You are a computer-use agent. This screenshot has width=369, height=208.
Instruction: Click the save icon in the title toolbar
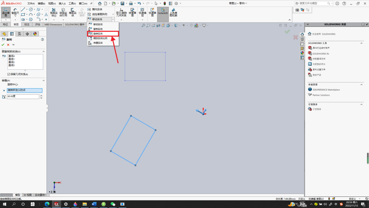tap(123, 4)
